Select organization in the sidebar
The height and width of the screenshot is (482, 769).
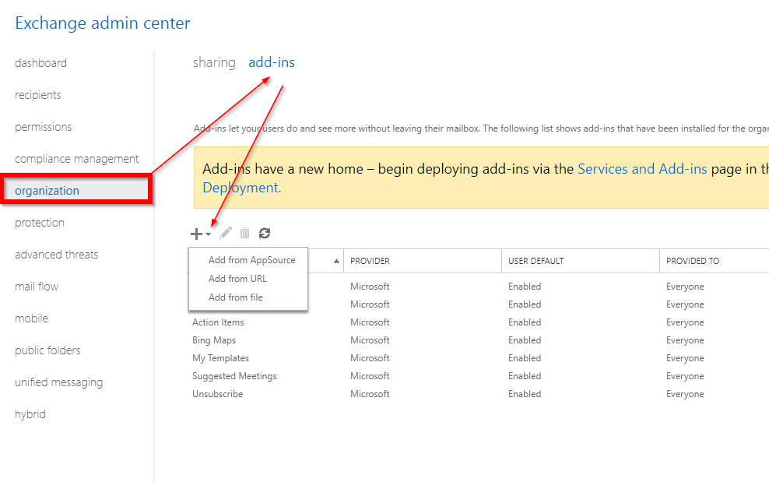tap(47, 191)
